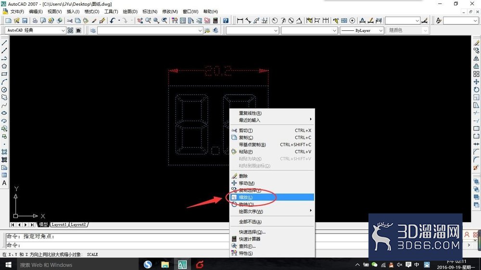
Task: Click the Rotate modify tool icon
Action: click(476, 90)
